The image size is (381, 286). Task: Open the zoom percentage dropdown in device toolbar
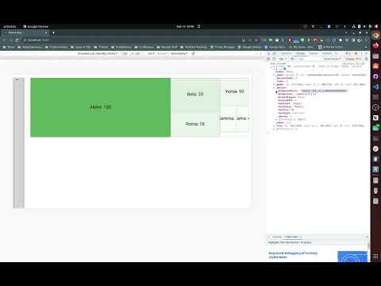point(151,53)
